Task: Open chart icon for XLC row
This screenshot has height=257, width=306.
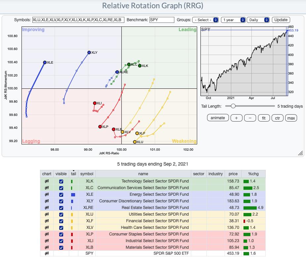Action: (x=47, y=188)
